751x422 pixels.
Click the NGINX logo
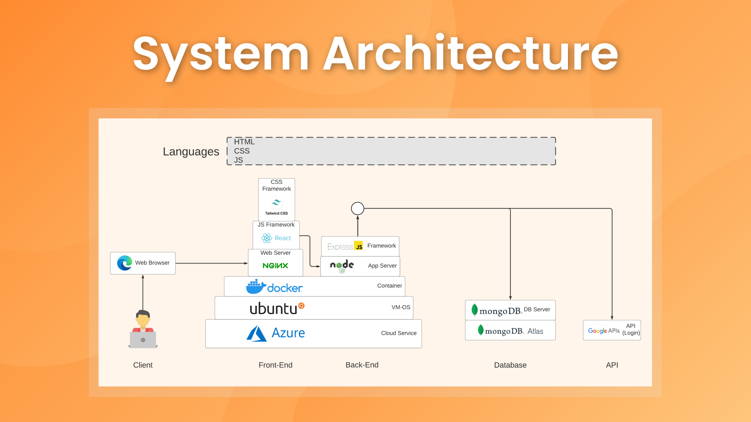tap(275, 266)
